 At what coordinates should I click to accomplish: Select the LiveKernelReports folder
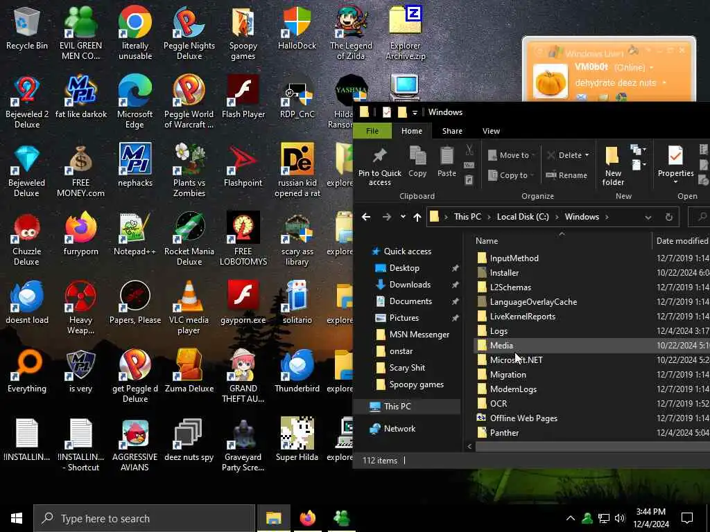[522, 317]
